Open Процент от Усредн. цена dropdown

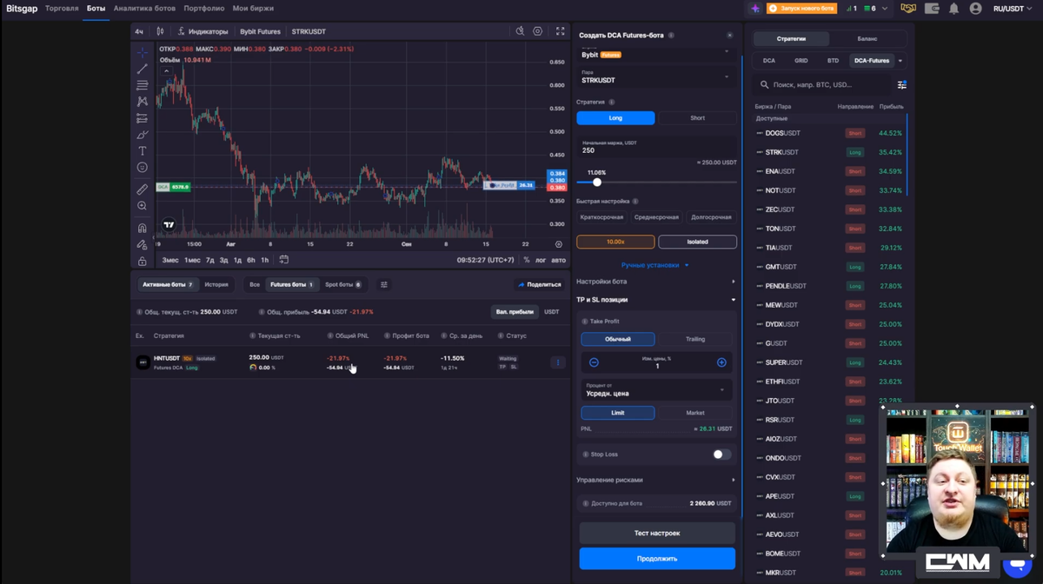coord(656,389)
